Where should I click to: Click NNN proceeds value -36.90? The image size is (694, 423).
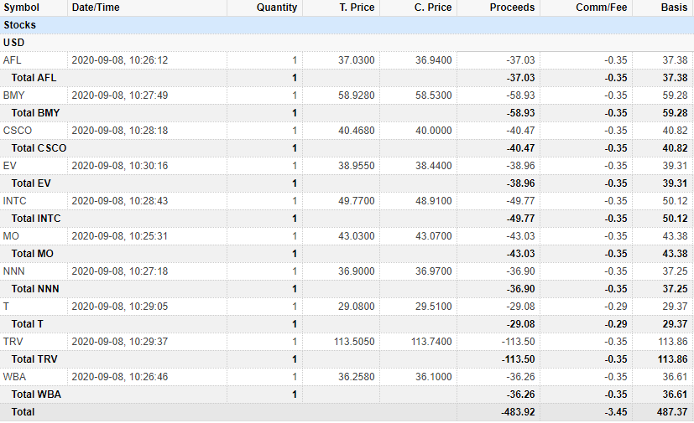(x=520, y=271)
